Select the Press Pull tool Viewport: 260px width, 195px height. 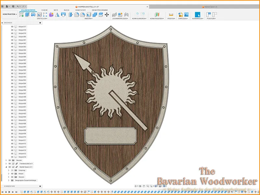71,15
